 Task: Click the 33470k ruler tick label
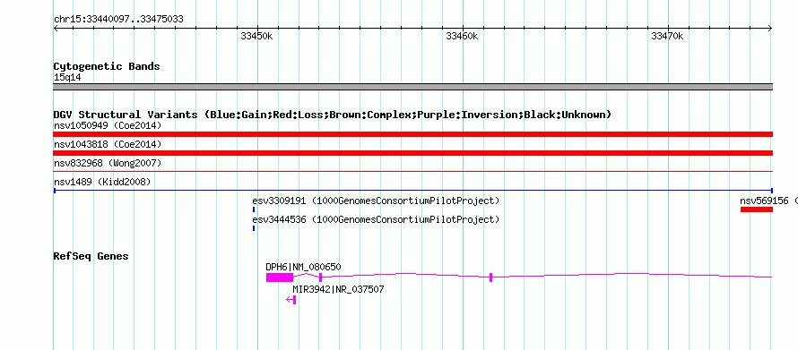pos(667,36)
